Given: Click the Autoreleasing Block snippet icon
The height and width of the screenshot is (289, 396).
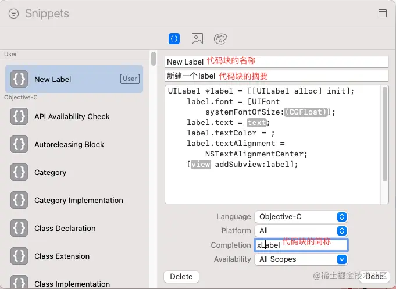Looking at the screenshot, I should click(19, 144).
